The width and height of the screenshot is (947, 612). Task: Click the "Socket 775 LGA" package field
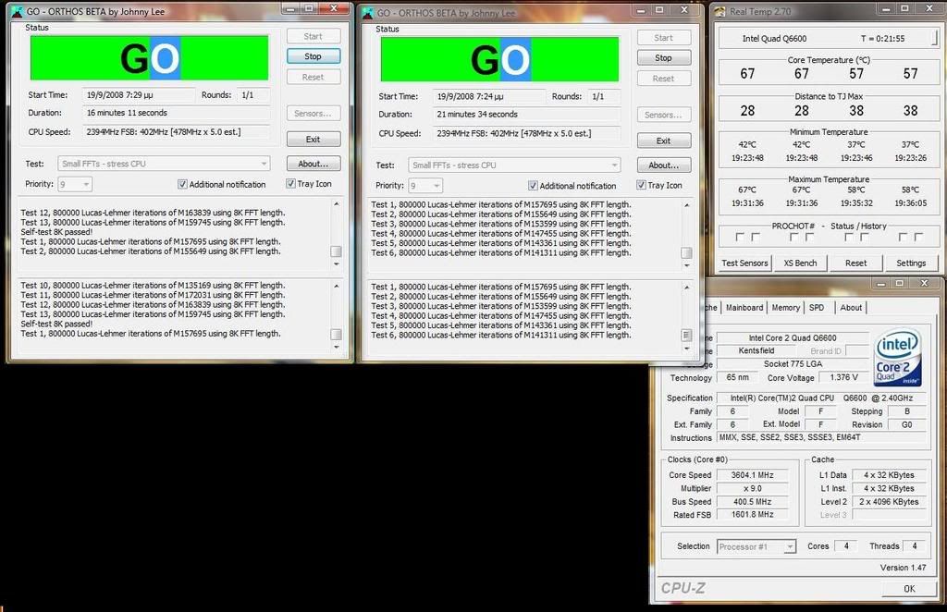(793, 364)
